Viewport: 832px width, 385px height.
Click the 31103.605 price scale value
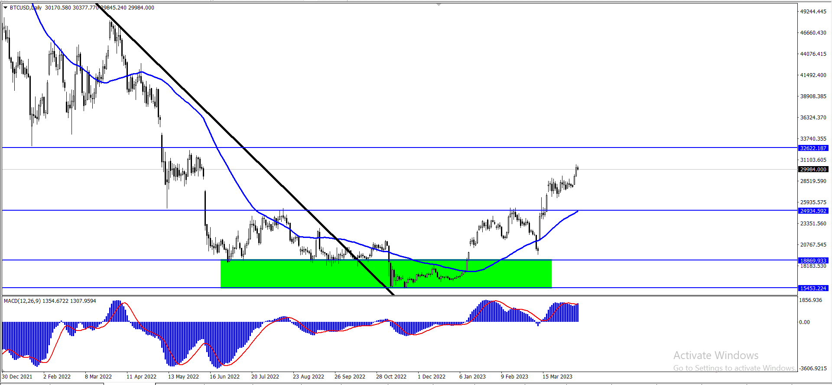point(813,160)
